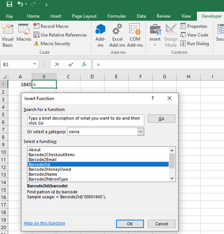This screenshot has height=234, width=224.
Task: Click the Undo arrow icon
Action: [x=20, y=4]
